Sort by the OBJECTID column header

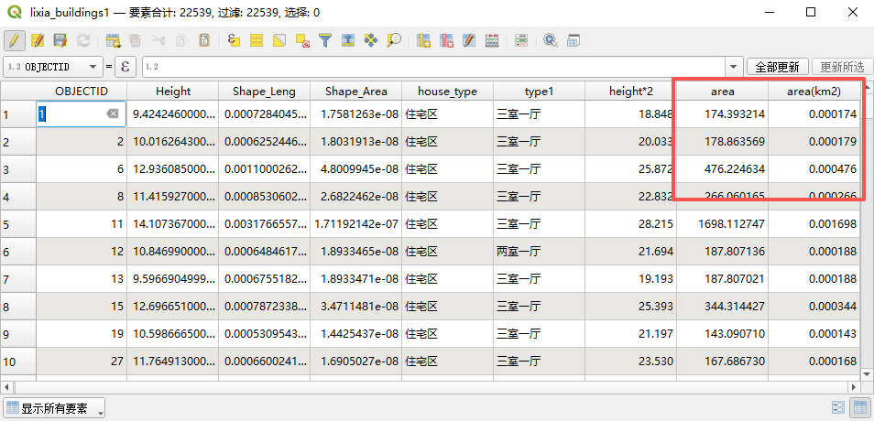pyautogui.click(x=82, y=91)
